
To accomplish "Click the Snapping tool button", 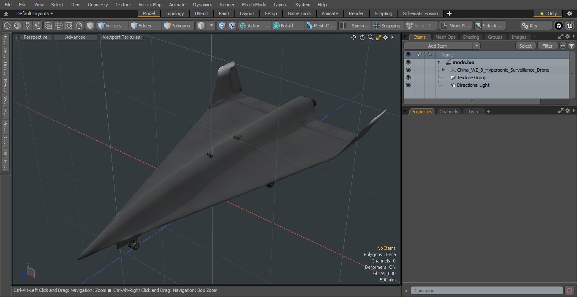I will pyautogui.click(x=387, y=26).
